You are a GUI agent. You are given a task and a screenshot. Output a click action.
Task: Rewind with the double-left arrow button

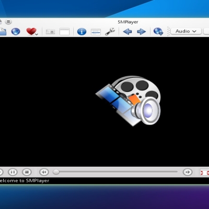coord(44,172)
